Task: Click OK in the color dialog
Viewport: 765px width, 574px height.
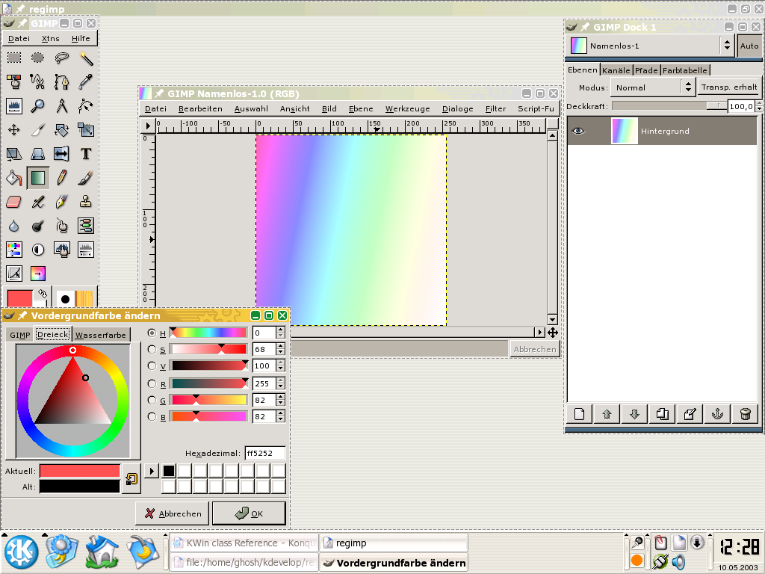Action: click(x=249, y=513)
